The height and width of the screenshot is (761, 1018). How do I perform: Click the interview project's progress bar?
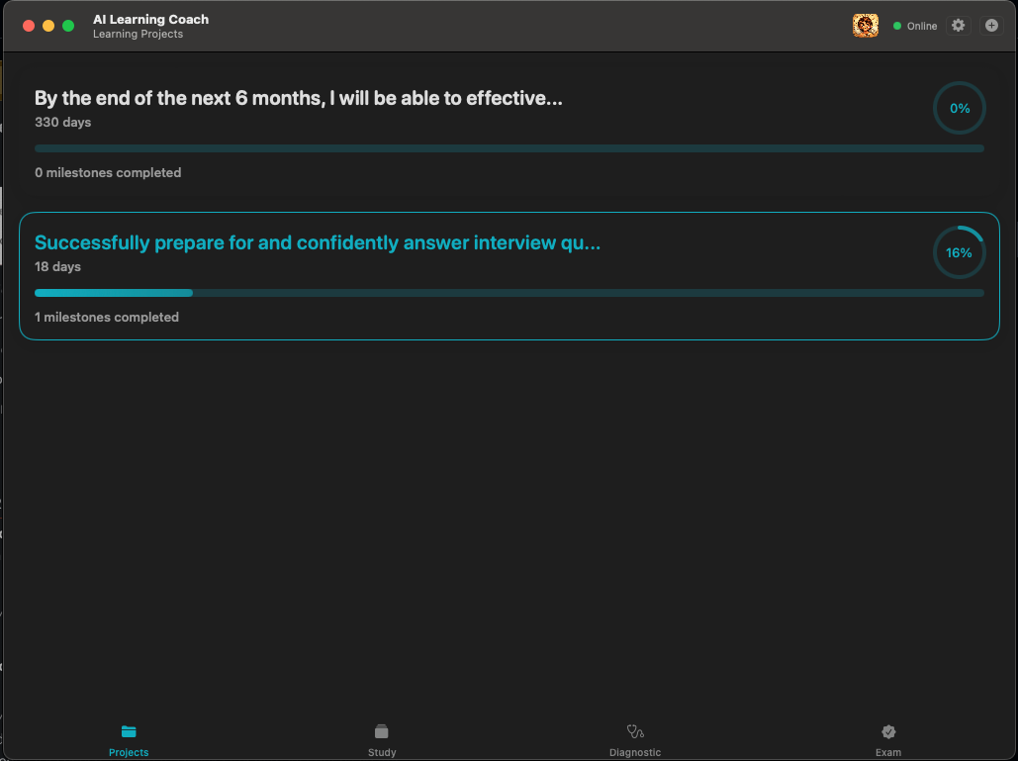(x=509, y=293)
